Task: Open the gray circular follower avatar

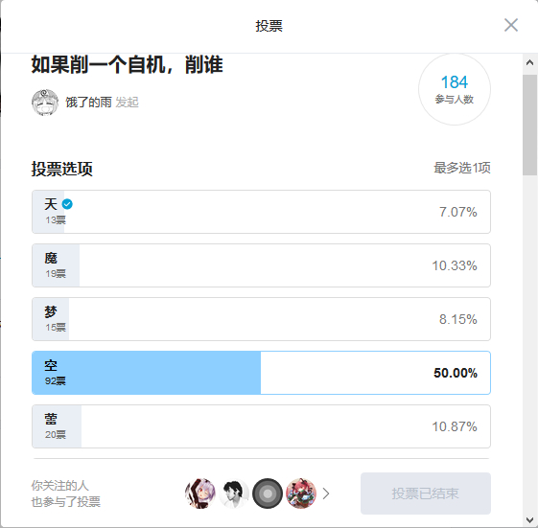Action: (268, 494)
